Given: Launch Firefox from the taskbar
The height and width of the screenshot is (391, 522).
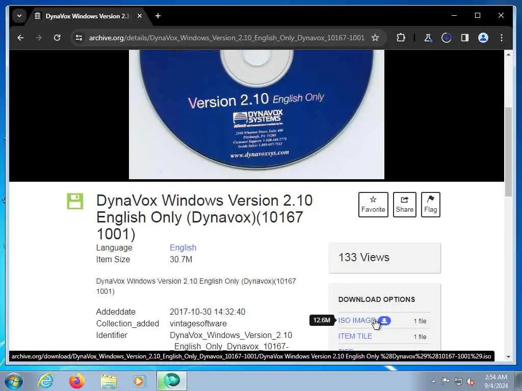Looking at the screenshot, I should pos(77,381).
